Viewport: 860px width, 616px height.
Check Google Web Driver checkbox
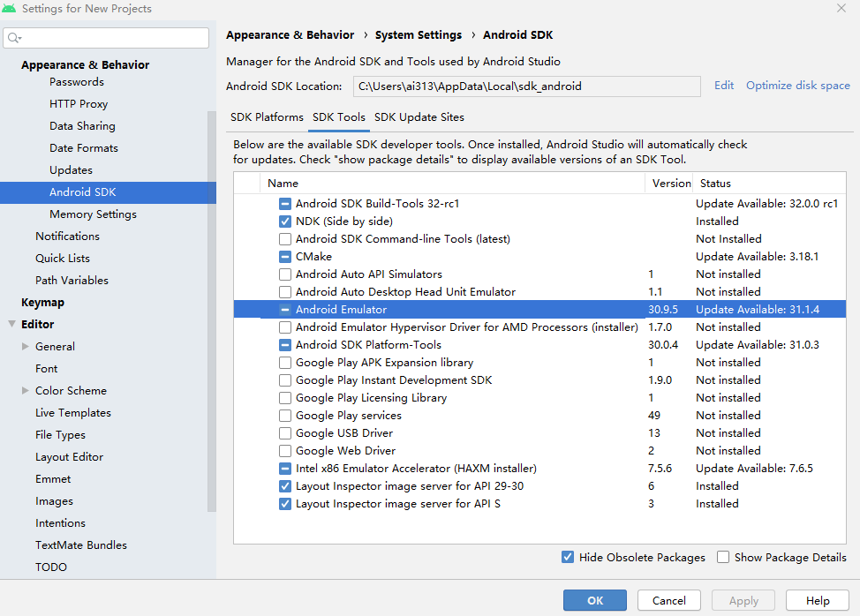(284, 450)
